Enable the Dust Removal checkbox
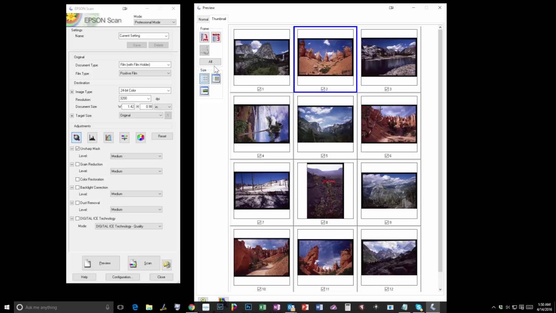 click(77, 203)
